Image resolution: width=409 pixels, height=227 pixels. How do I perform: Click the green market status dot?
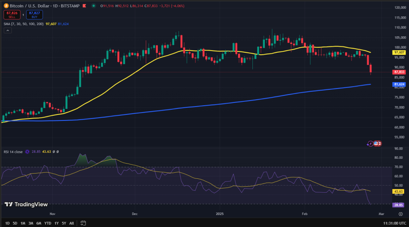(93, 6)
